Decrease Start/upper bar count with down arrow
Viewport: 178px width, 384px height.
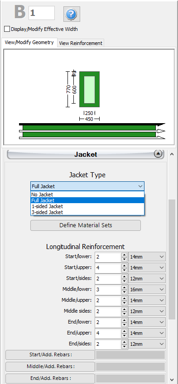124,270
